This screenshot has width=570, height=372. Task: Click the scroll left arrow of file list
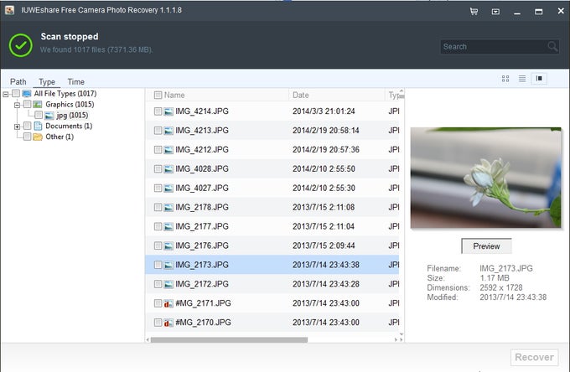tap(148, 340)
